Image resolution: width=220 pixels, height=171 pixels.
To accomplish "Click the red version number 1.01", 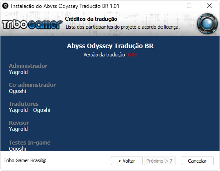I will (x=132, y=55).
